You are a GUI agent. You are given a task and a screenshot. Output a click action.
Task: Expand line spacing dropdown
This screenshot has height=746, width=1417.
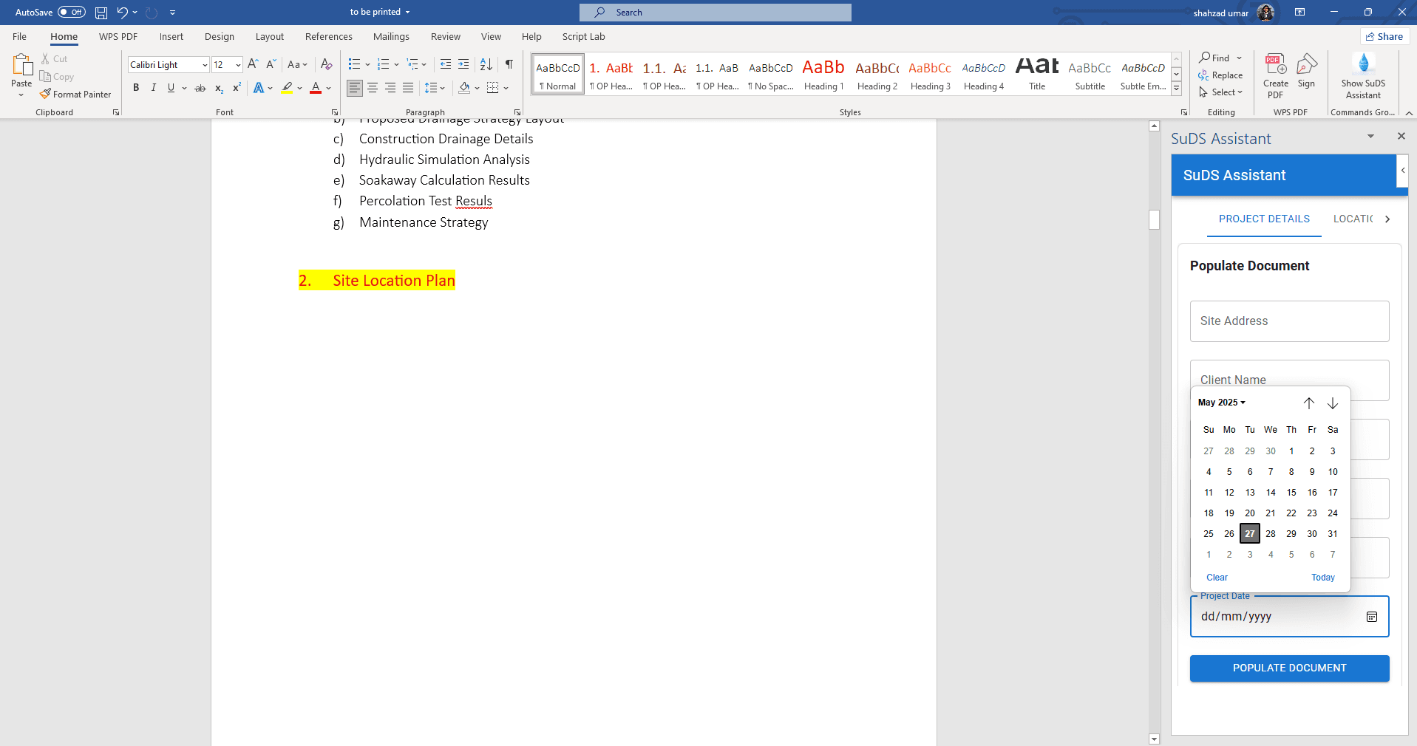pos(443,88)
